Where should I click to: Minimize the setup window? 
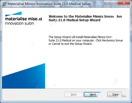pos(107,3)
